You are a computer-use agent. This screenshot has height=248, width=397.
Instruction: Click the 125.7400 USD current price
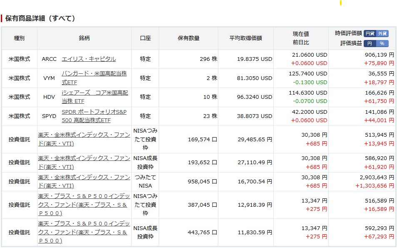[308, 74]
